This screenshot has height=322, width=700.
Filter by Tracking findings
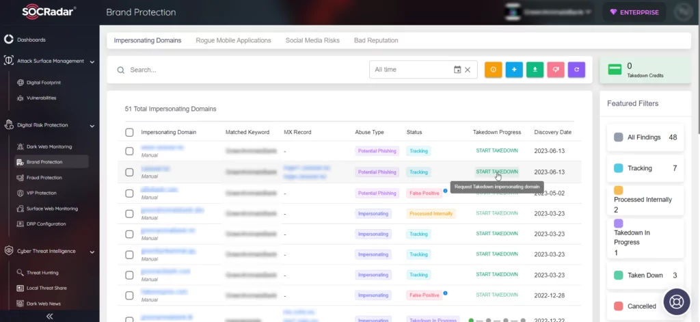[x=645, y=168]
